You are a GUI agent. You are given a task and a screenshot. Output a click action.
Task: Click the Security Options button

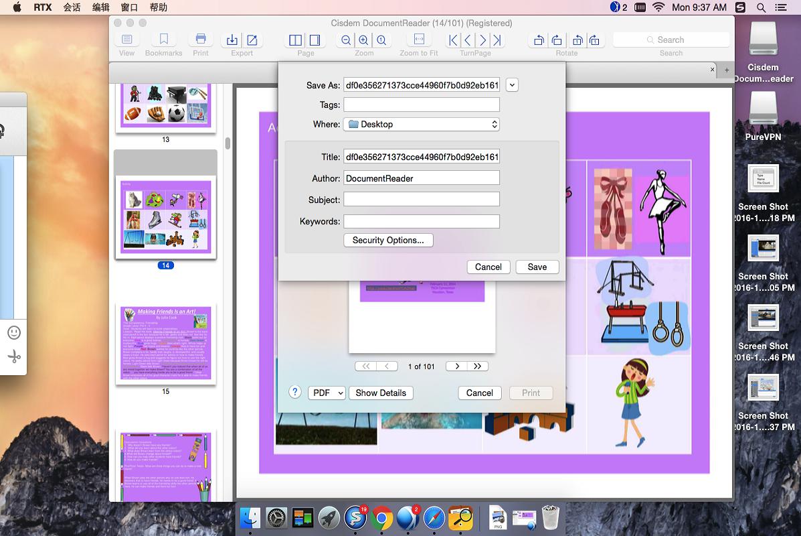click(x=388, y=240)
